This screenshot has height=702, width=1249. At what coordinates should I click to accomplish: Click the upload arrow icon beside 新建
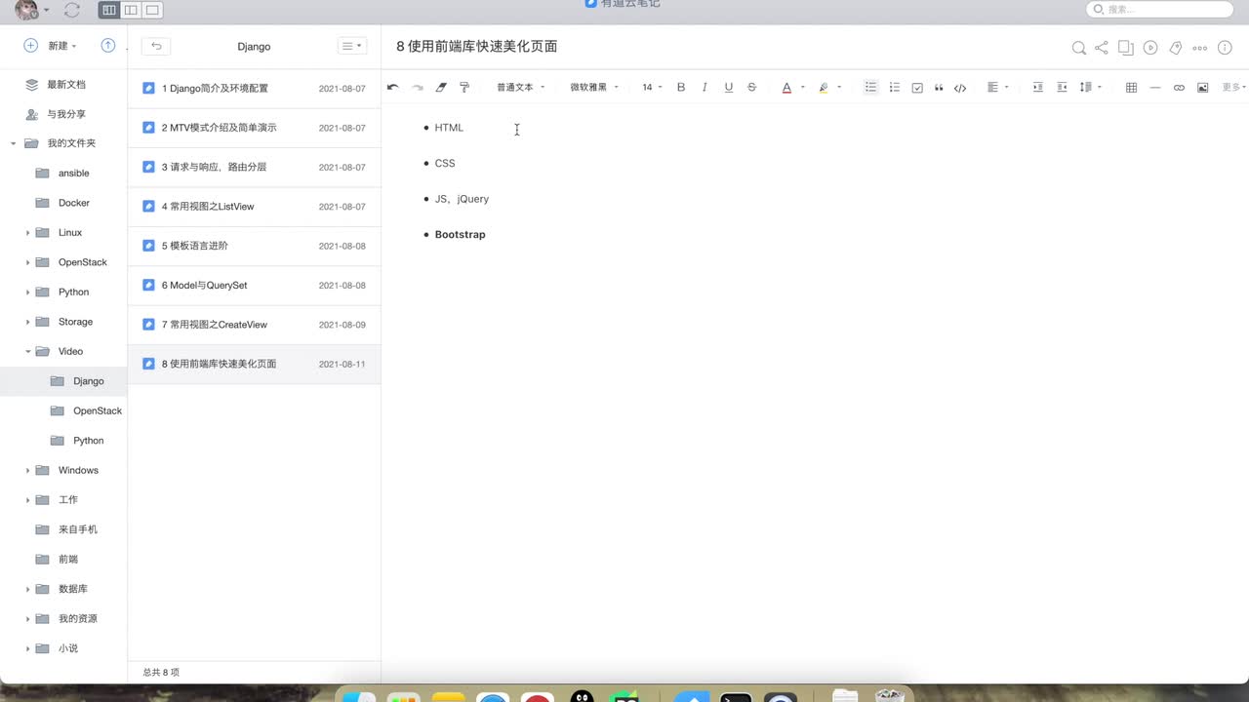(108, 46)
